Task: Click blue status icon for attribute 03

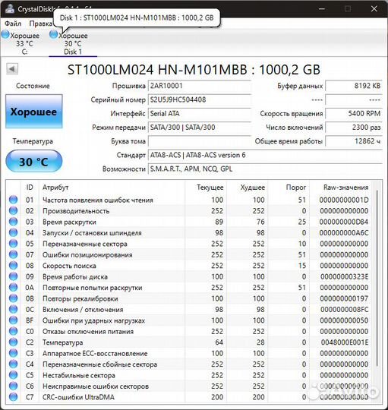Action: [x=13, y=222]
